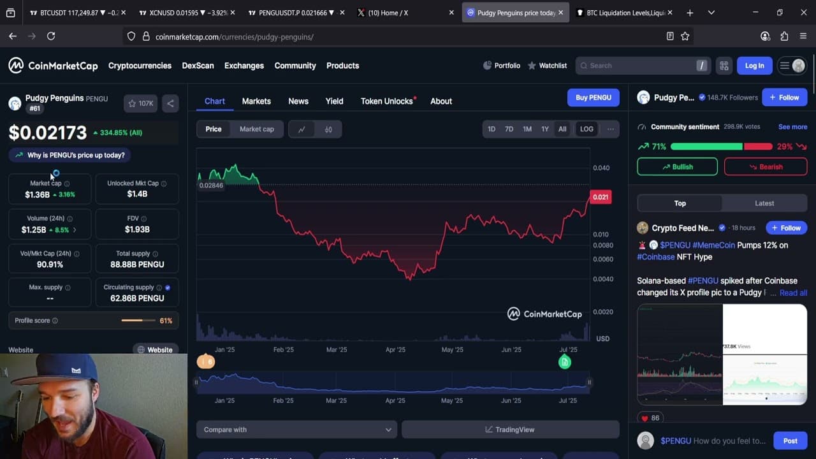Image resolution: width=816 pixels, height=459 pixels.
Task: Switch to the News tab
Action: pos(298,101)
